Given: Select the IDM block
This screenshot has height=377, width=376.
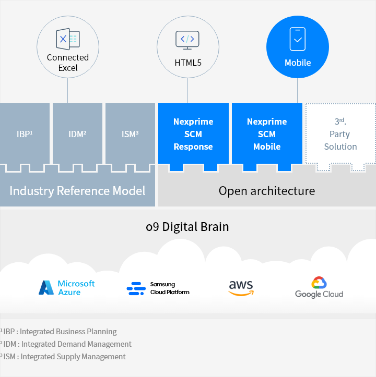Looking at the screenshot, I should tap(77, 134).
